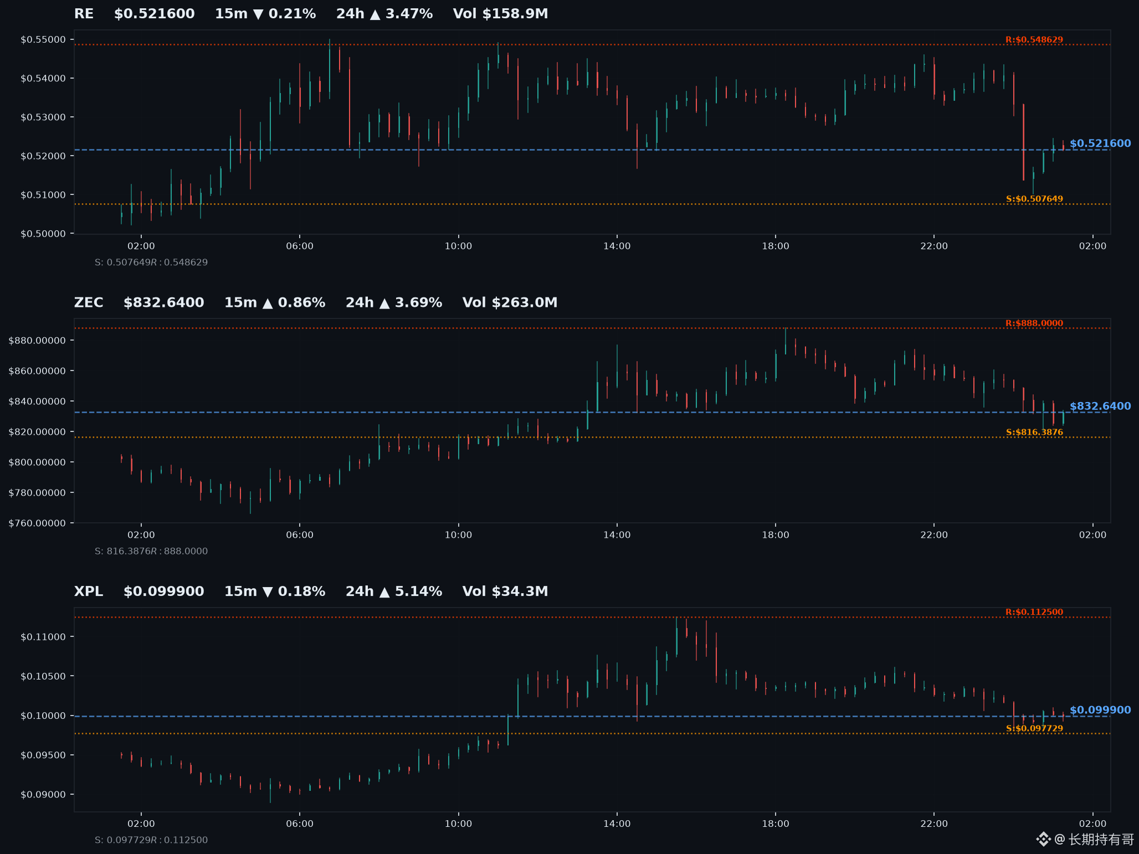Click $0.55000 on RE price axis
Screen dimensions: 1139x854
(43, 40)
